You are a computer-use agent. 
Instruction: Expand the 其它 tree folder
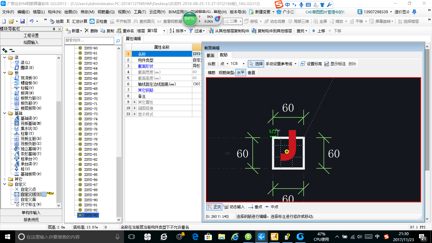(x=4, y=179)
